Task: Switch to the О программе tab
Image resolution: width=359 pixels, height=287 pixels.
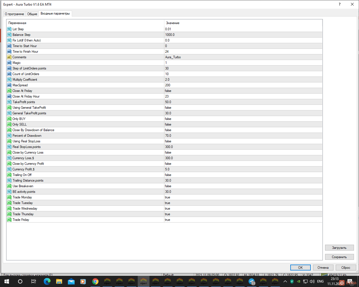Action: tap(14, 14)
